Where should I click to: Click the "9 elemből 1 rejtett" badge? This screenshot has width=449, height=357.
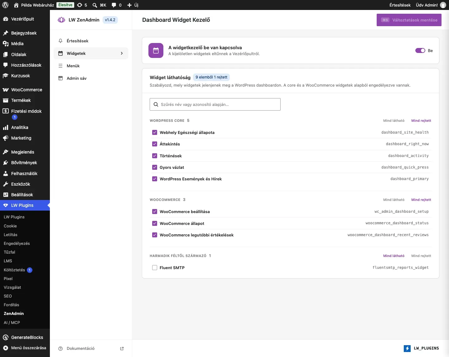pyautogui.click(x=211, y=77)
